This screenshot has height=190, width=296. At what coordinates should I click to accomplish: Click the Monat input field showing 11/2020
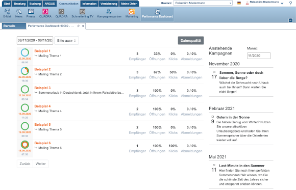pyautogui.click(x=259, y=56)
